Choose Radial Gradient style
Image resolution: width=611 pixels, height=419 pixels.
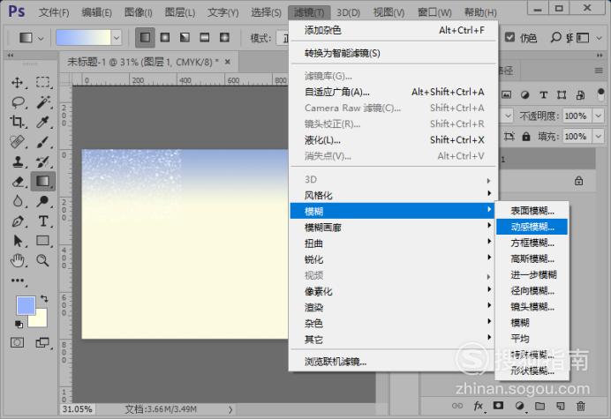coord(165,37)
